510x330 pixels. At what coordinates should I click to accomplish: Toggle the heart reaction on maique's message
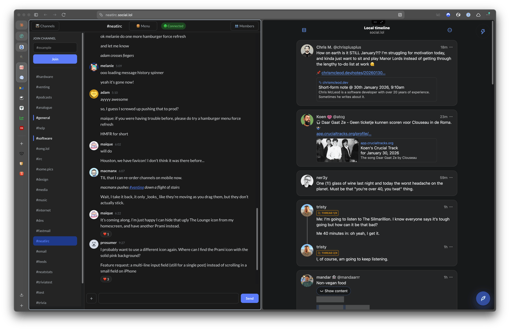pos(106,234)
